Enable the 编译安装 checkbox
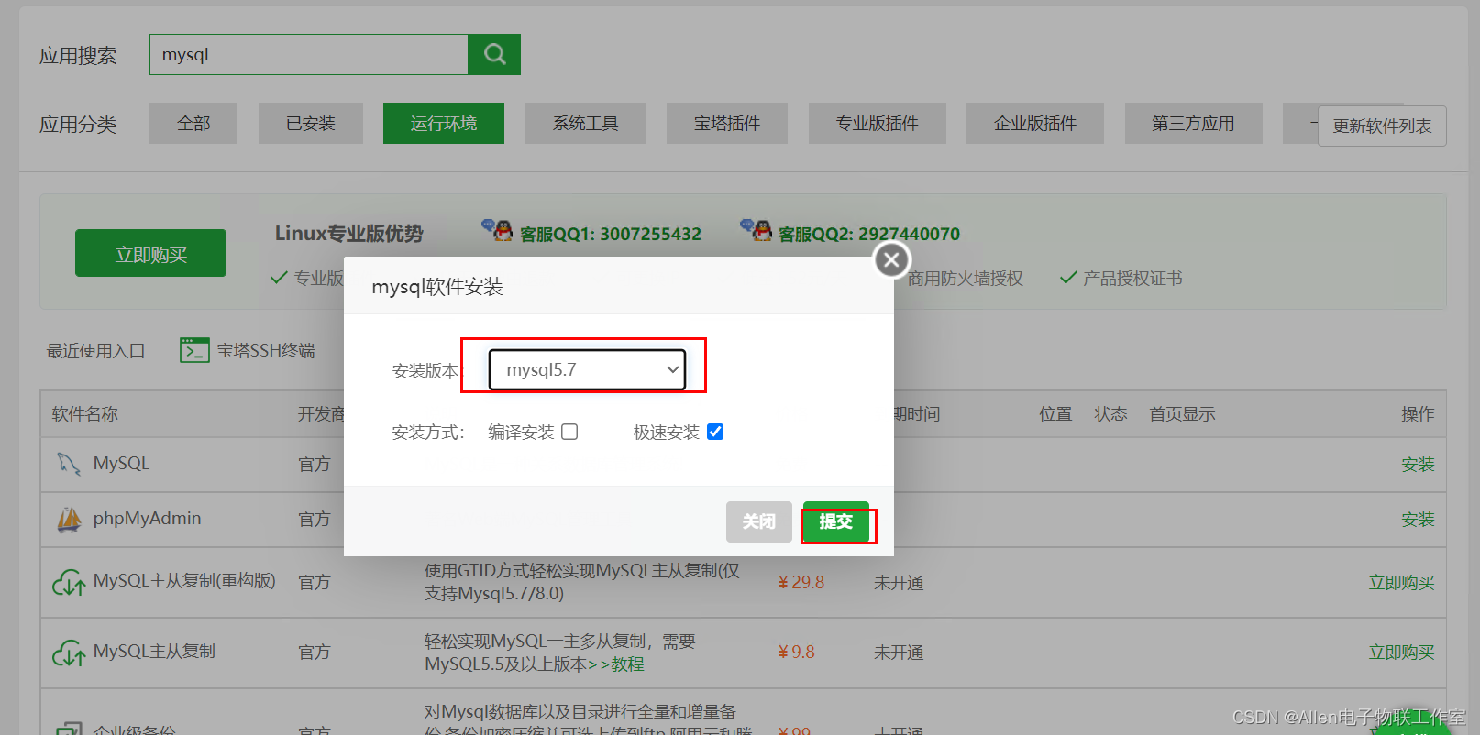This screenshot has height=735, width=1480. click(569, 432)
